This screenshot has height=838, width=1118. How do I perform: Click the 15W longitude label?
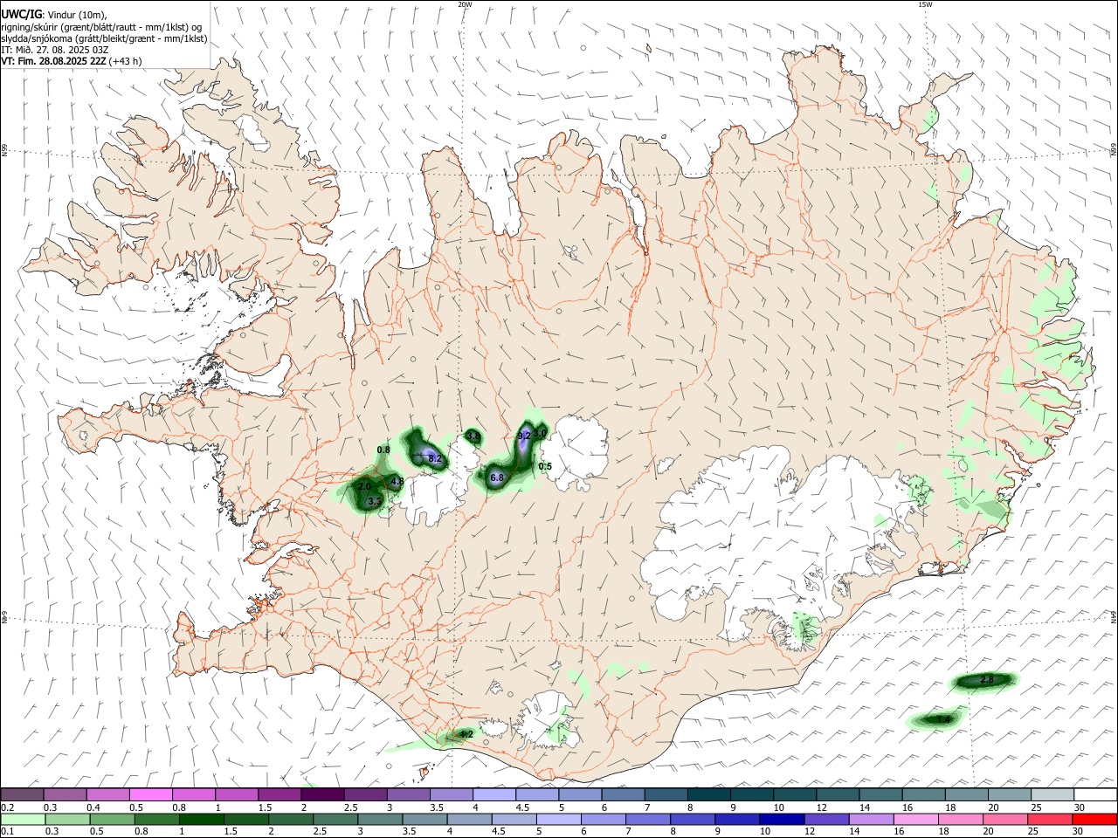[x=925, y=4]
